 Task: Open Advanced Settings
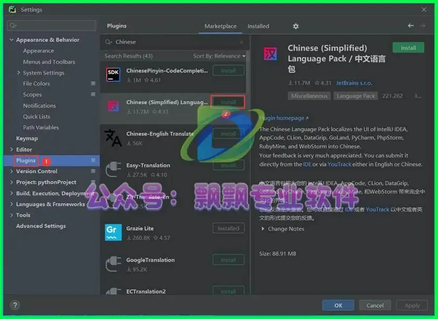coord(41,226)
